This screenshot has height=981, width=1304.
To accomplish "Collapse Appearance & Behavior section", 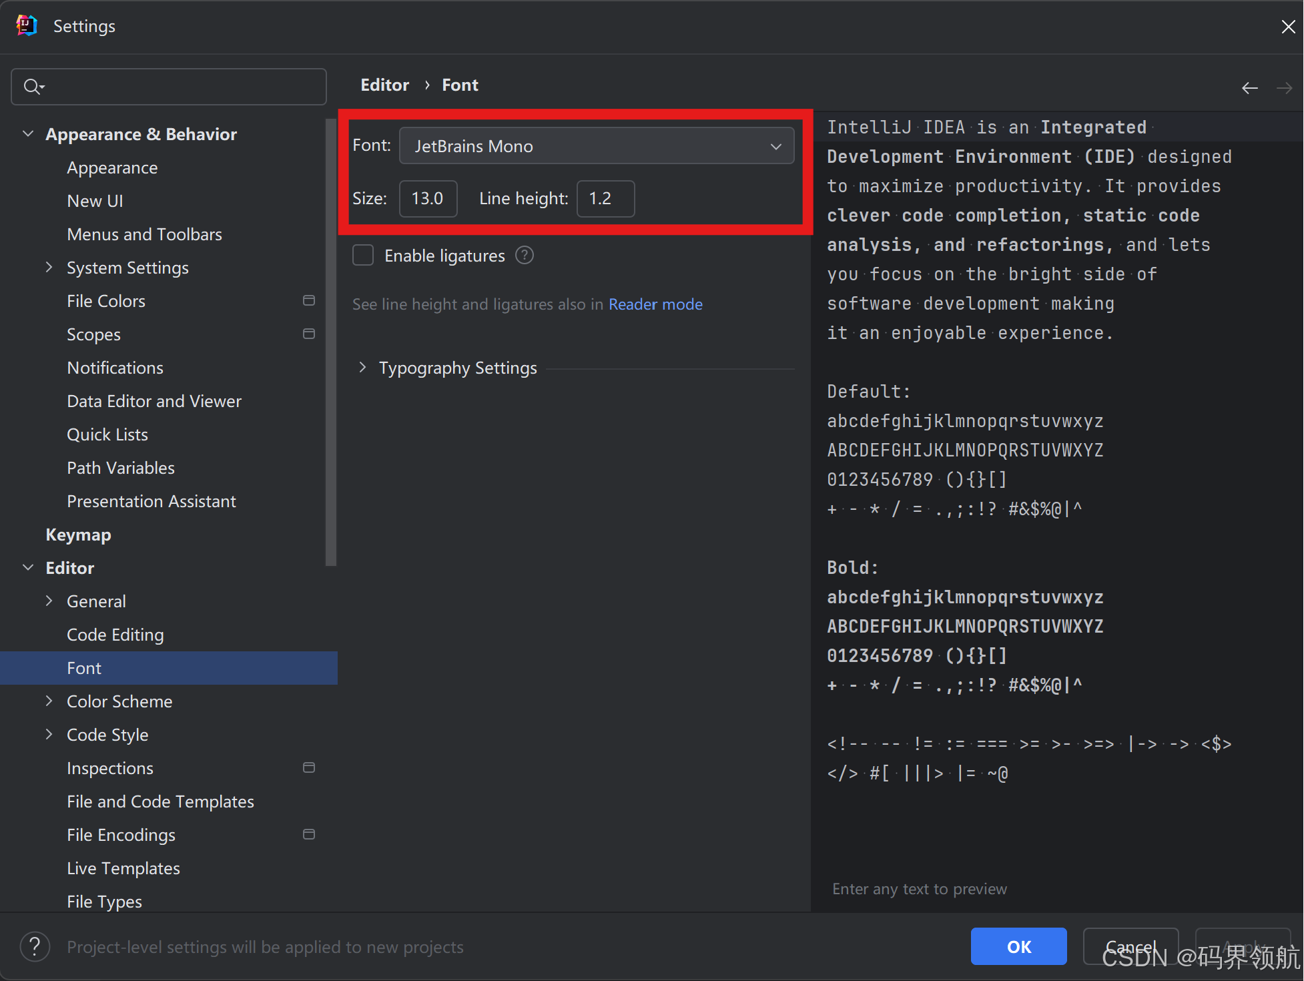I will [x=28, y=133].
